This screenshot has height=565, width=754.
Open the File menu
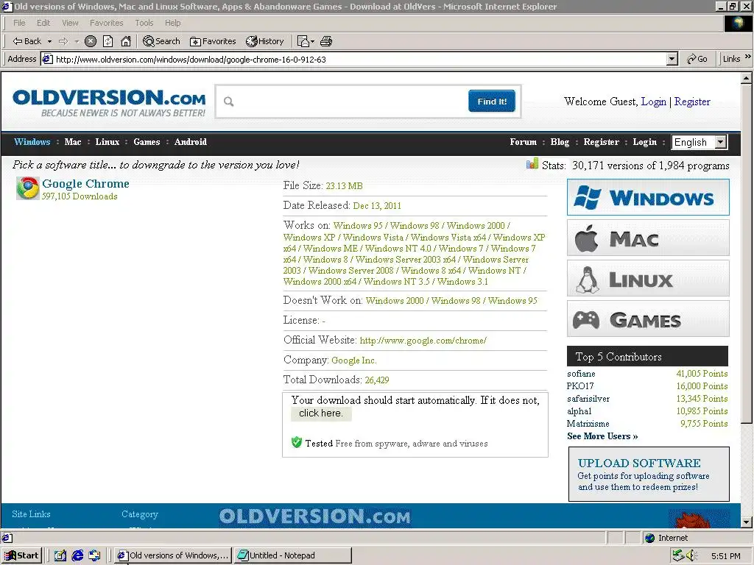click(x=19, y=23)
